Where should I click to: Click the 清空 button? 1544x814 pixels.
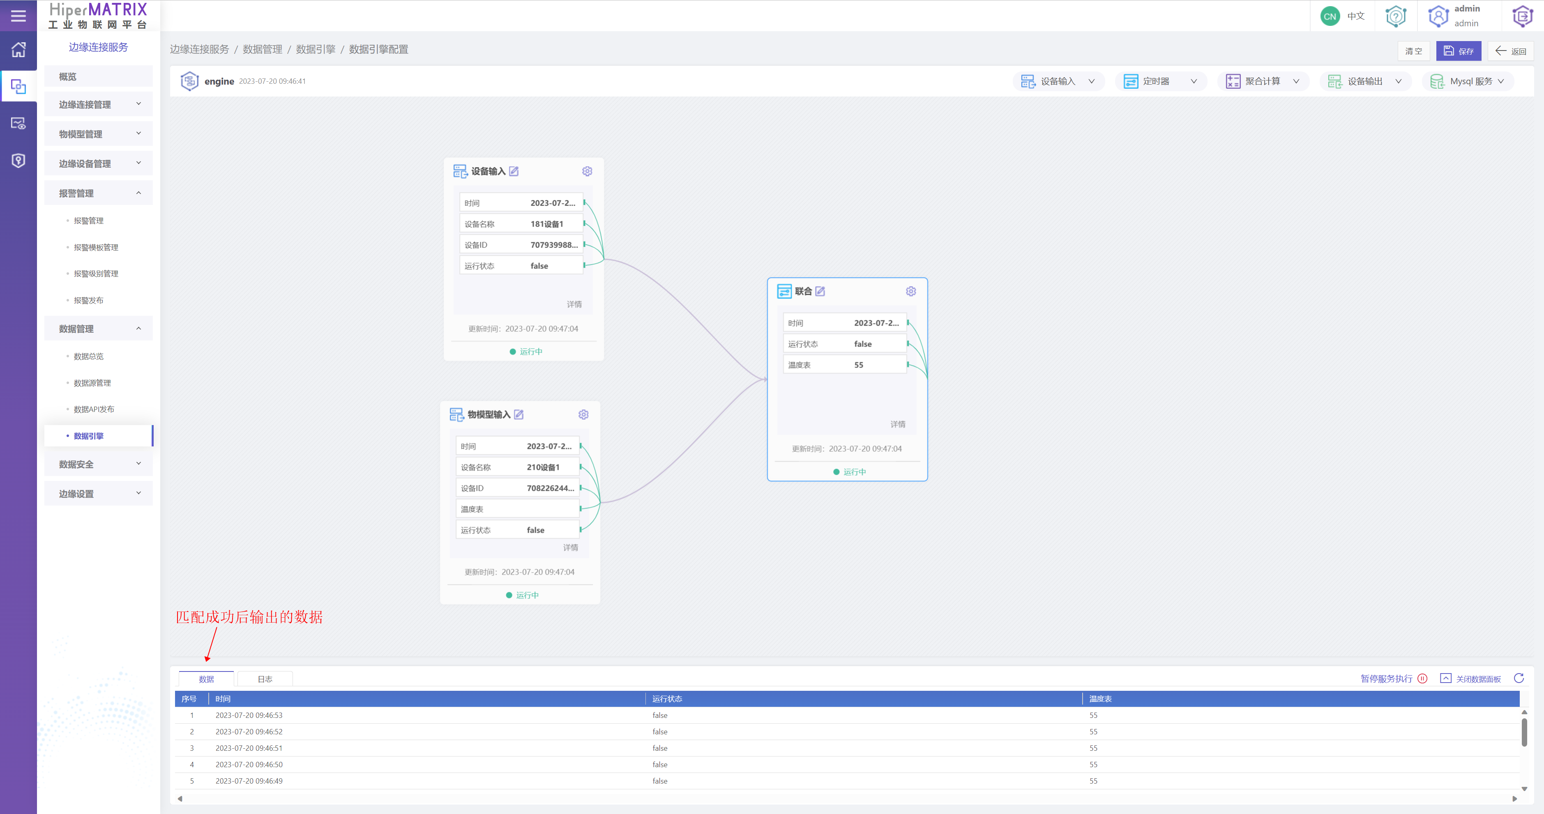(x=1413, y=51)
